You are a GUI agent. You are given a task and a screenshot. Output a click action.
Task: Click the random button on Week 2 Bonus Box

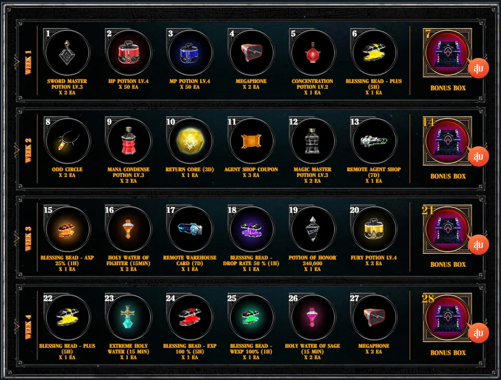pos(478,156)
